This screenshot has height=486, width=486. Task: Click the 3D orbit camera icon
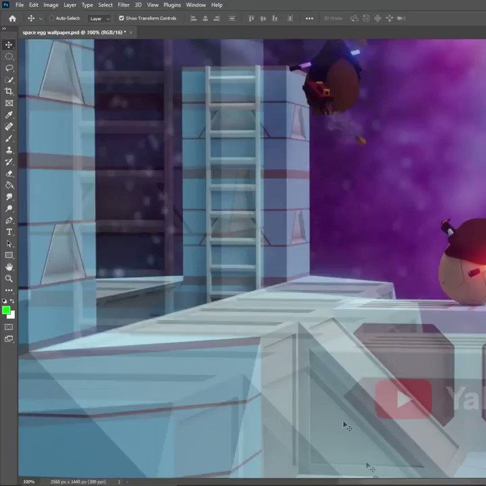point(354,19)
